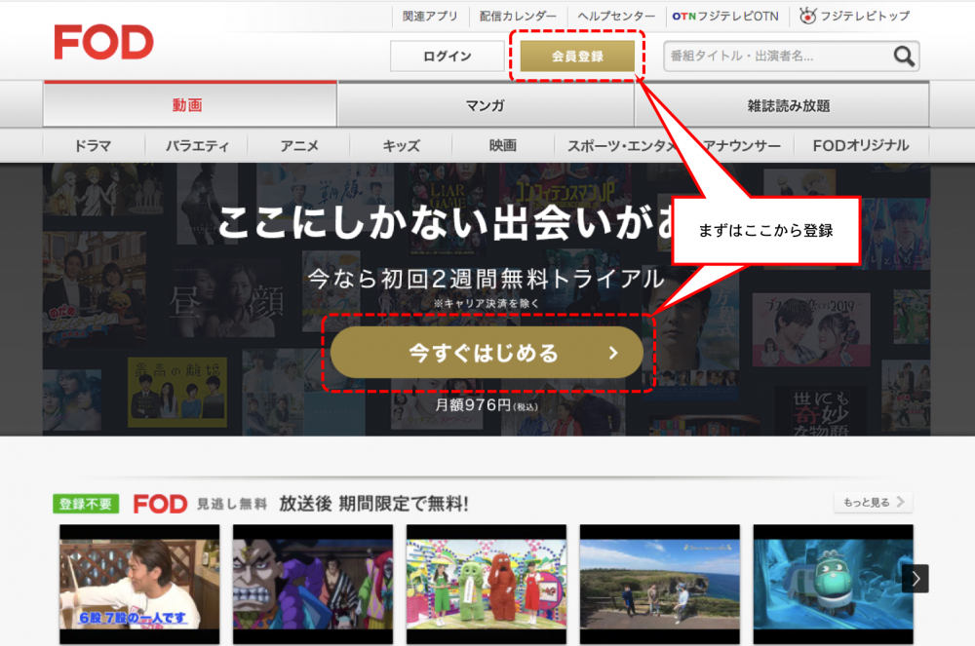Click the FOD 見逃し無料 logo

coord(200,504)
